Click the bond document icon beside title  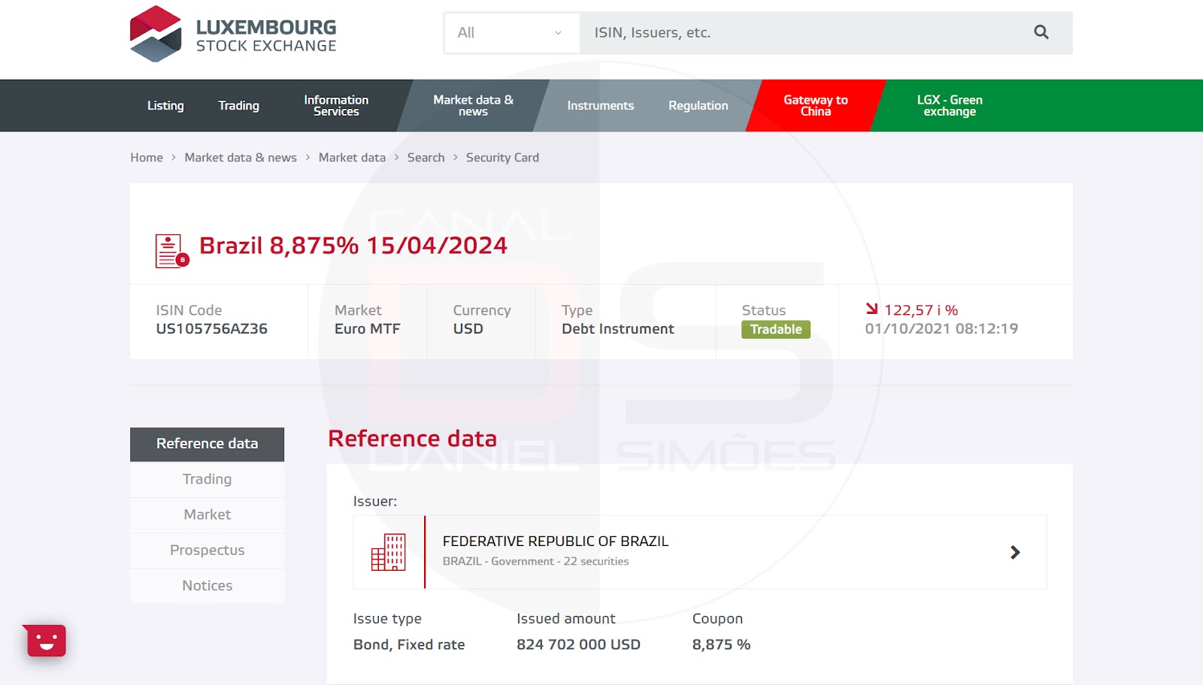pos(172,251)
